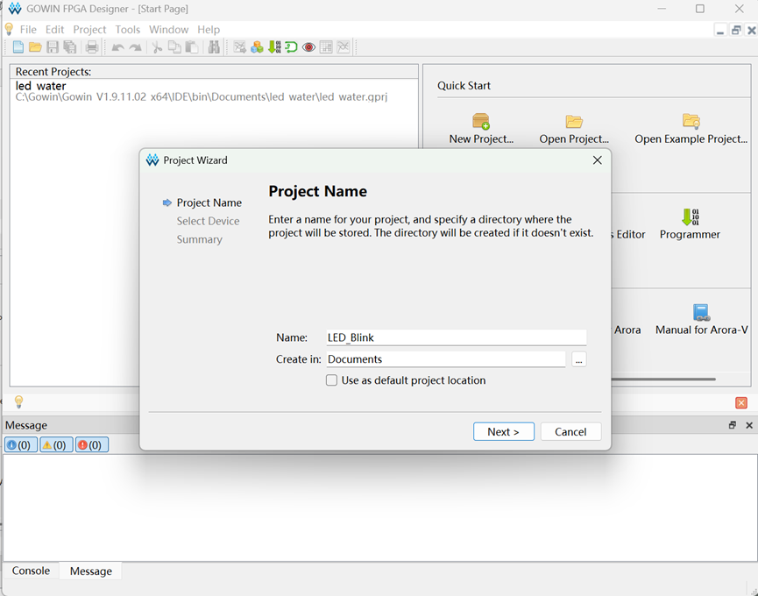Click the lightbulb icon beside the File menu
Image resolution: width=758 pixels, height=596 pixels.
(9, 29)
